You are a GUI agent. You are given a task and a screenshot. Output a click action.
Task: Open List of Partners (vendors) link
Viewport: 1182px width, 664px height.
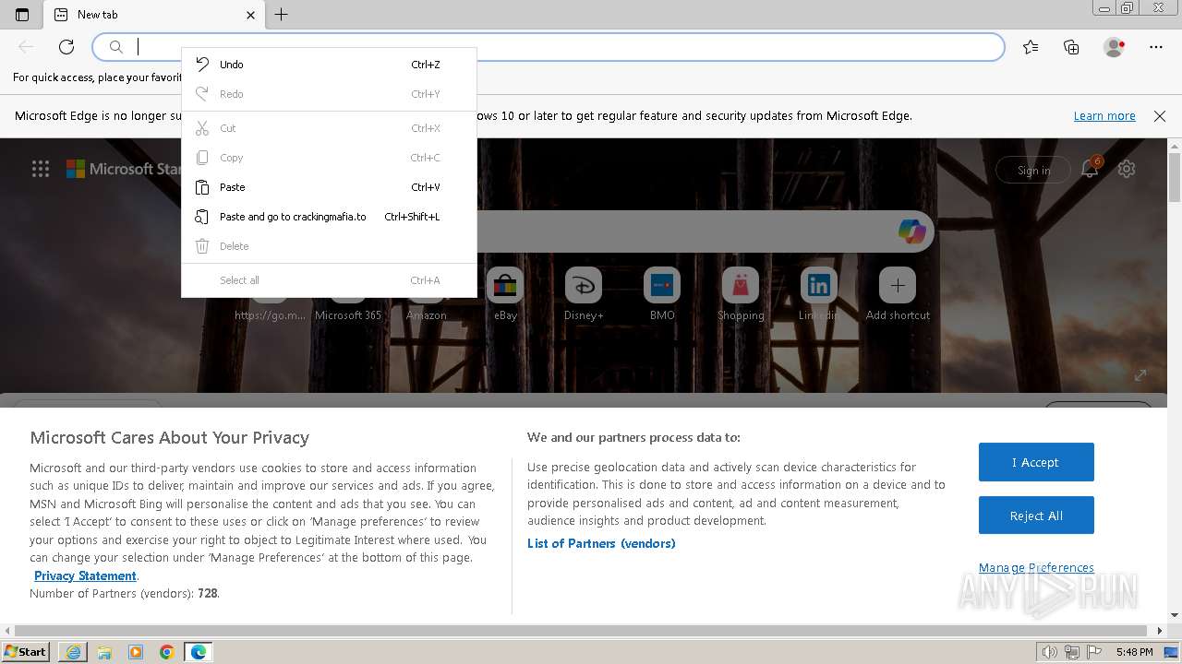click(601, 543)
